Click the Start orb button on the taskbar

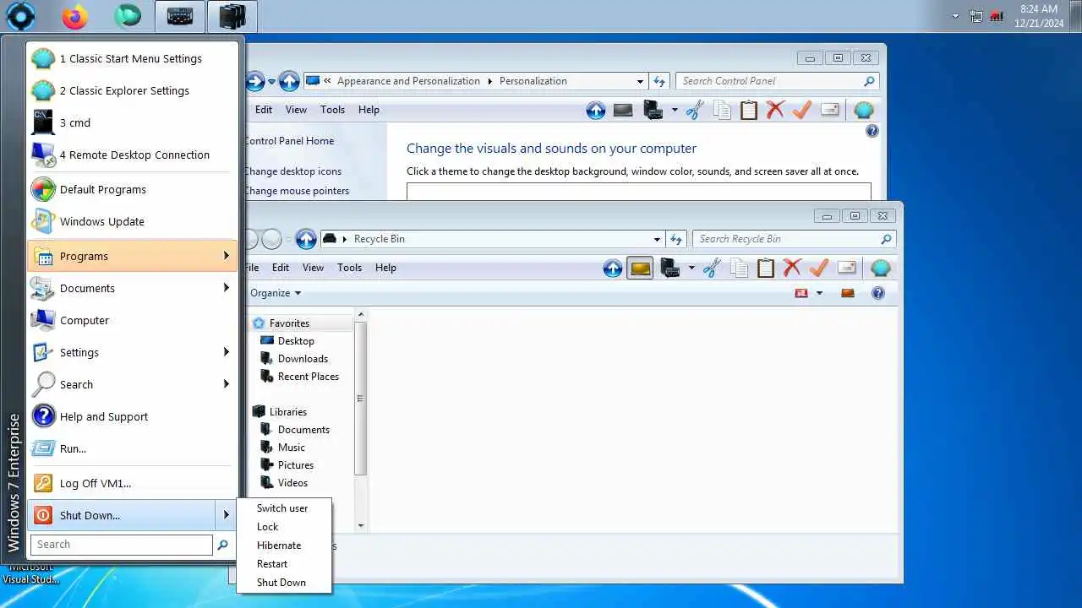[20, 16]
